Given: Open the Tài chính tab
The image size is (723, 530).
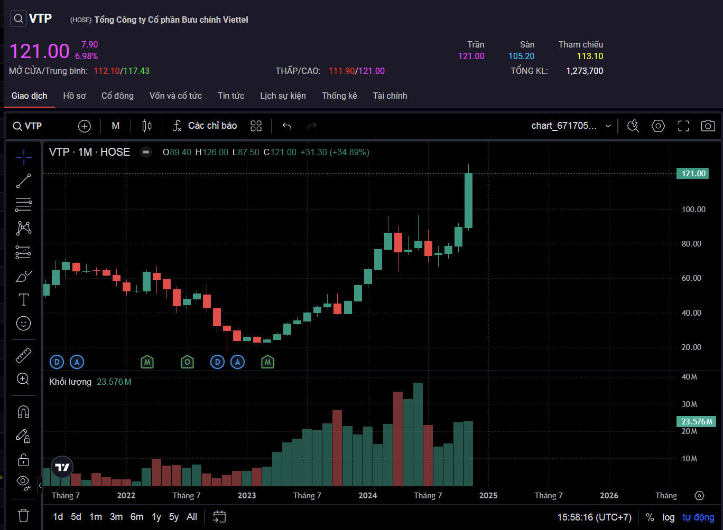Looking at the screenshot, I should pos(390,96).
